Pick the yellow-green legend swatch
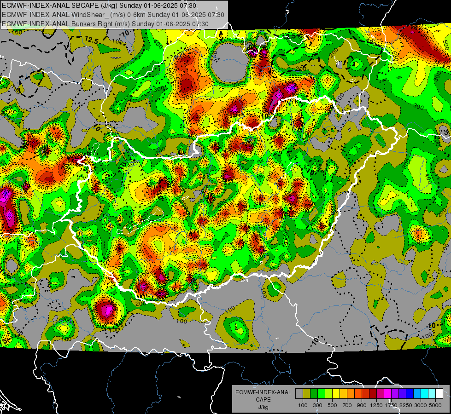The height and width of the screenshot is (414, 451). pyautogui.click(x=328, y=394)
